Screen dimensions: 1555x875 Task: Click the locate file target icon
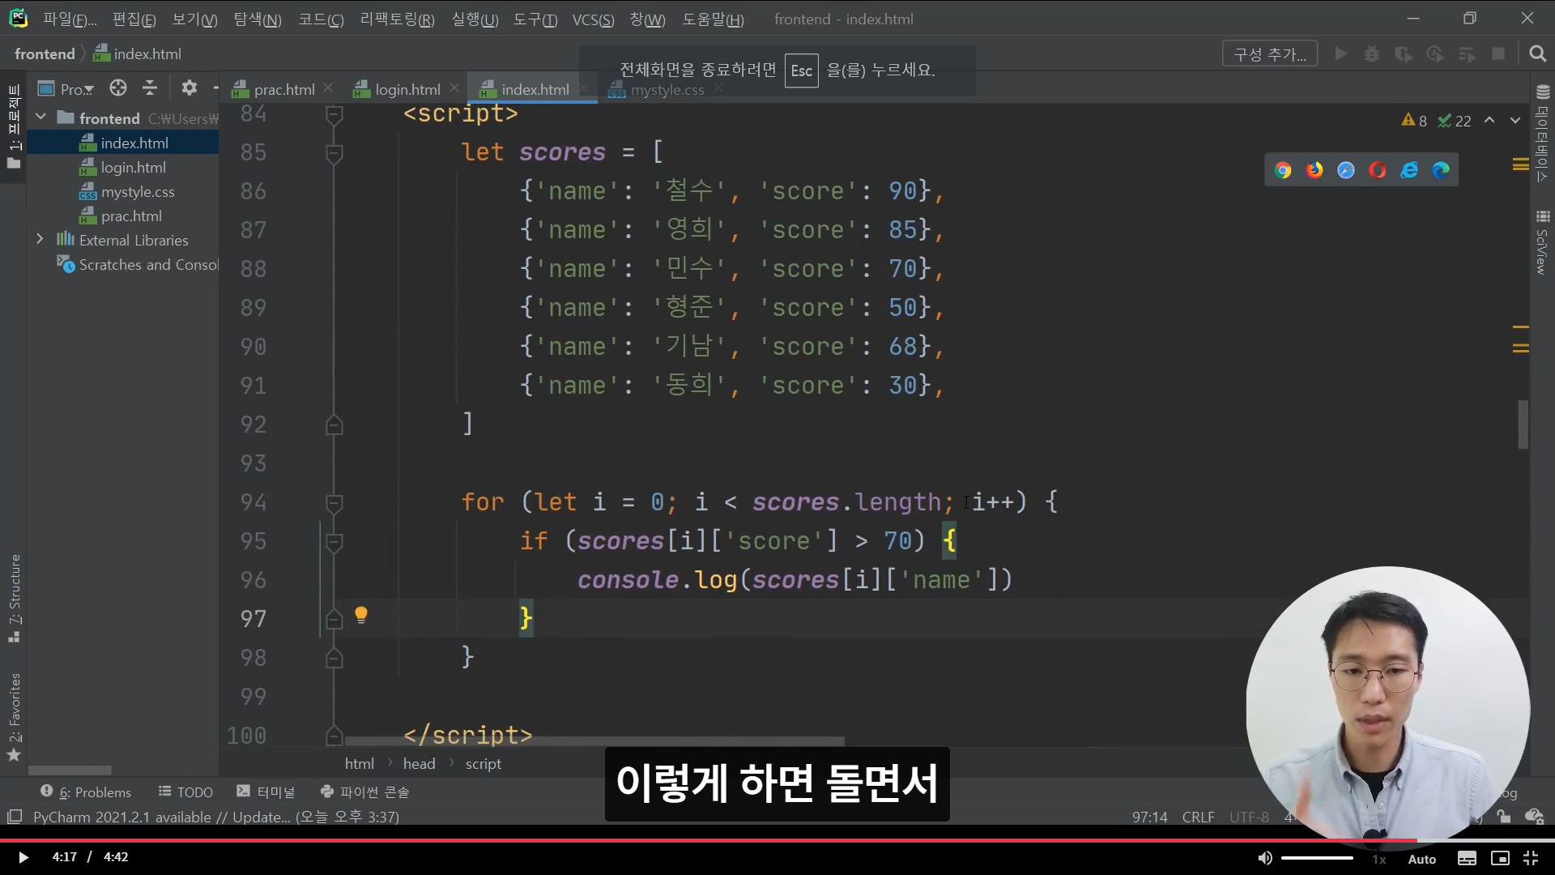pos(118,88)
